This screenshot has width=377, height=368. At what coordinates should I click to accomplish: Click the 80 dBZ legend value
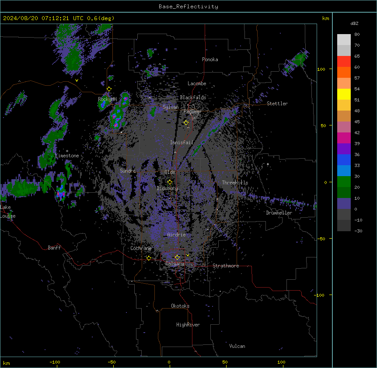click(357, 35)
